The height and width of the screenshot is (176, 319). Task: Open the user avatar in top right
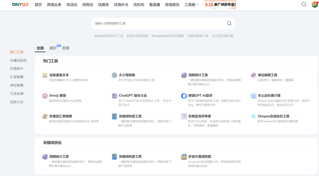315,4
